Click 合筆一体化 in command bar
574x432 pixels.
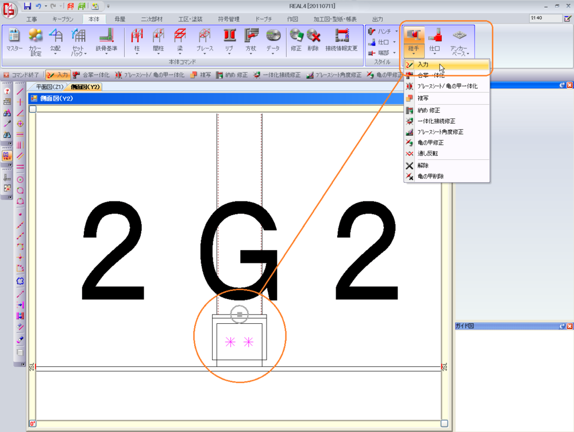coord(91,75)
